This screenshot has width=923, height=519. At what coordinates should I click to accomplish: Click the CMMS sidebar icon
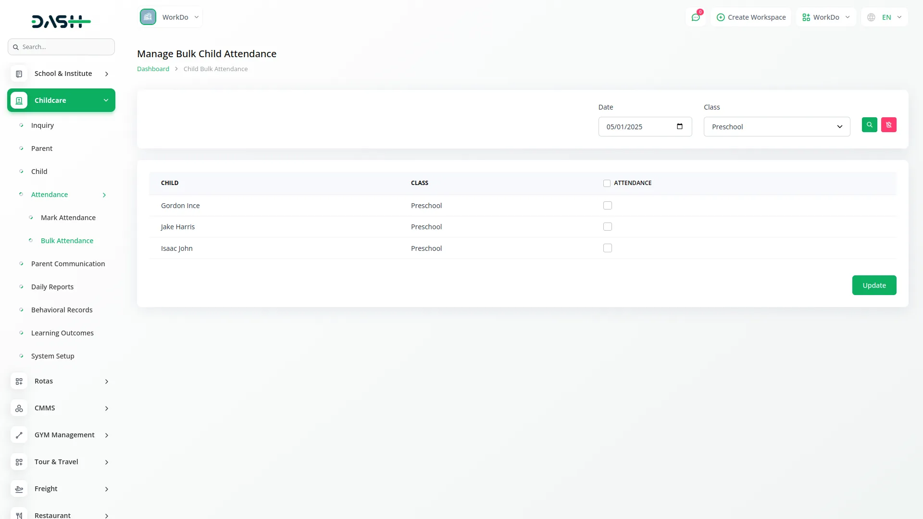click(x=19, y=408)
